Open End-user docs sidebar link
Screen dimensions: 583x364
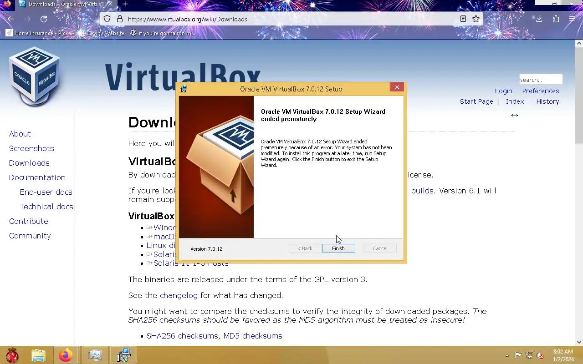[46, 192]
